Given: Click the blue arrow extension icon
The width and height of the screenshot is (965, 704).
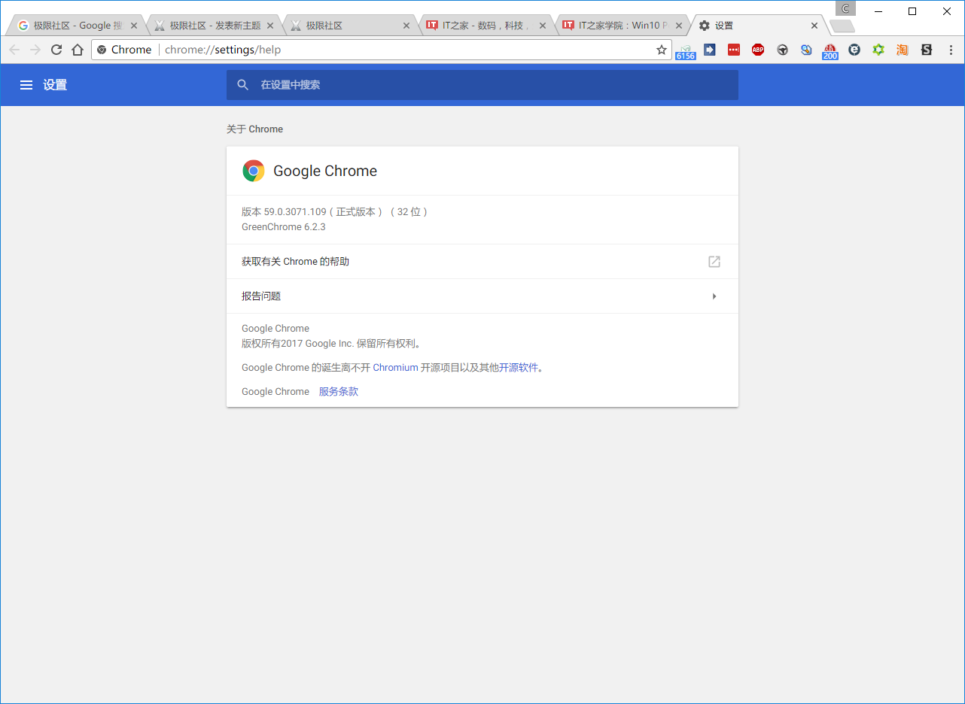Looking at the screenshot, I should [709, 50].
